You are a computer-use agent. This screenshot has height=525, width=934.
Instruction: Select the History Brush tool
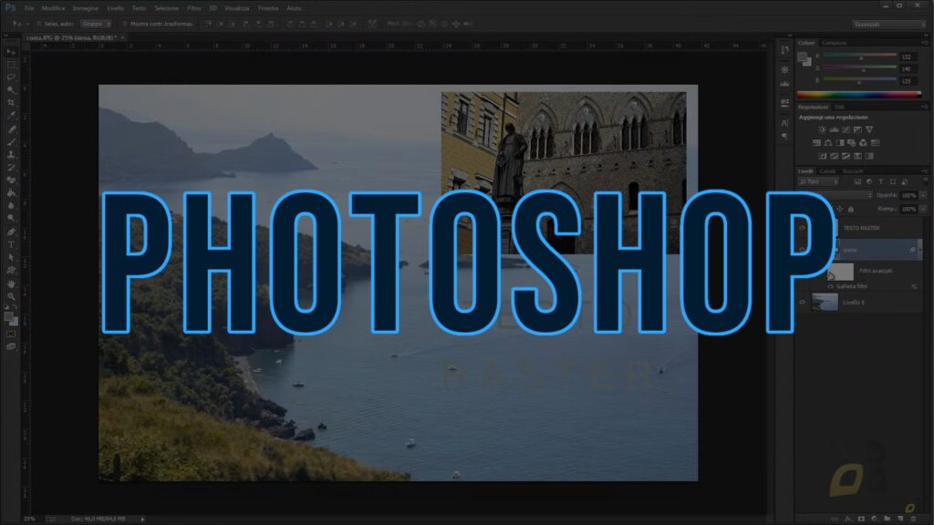click(11, 168)
